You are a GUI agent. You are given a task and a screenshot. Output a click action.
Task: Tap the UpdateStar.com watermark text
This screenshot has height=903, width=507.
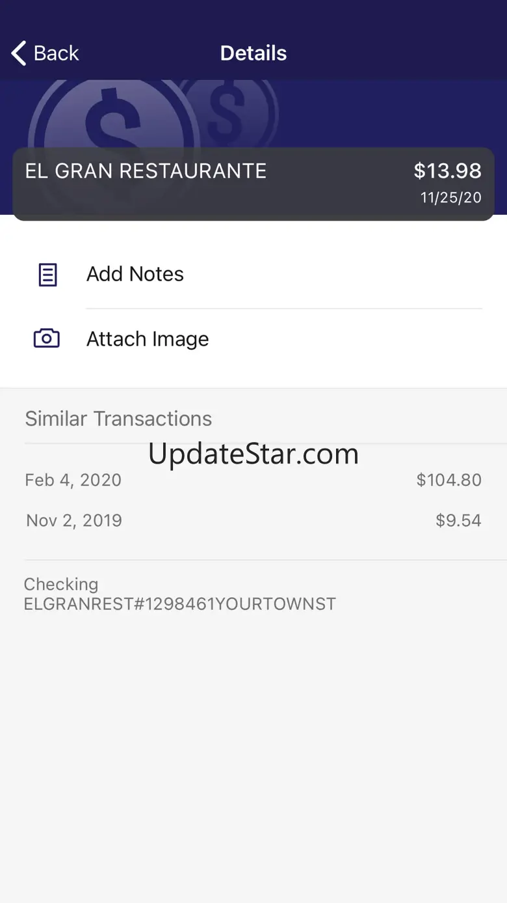253,454
